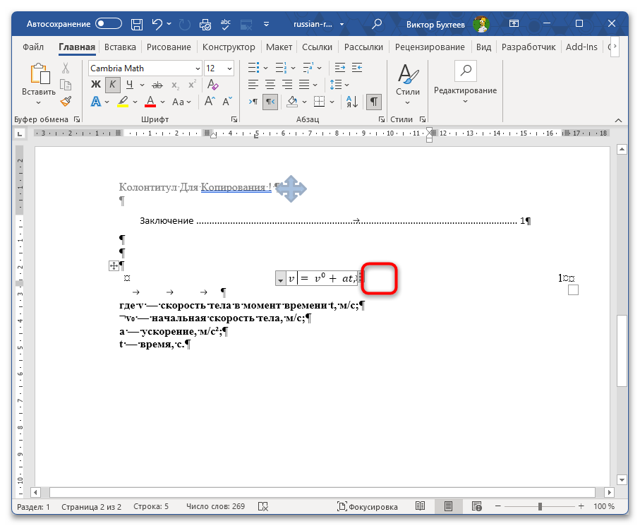Open the search magnifier in title bar
The height and width of the screenshot is (526, 640).
[x=377, y=24]
